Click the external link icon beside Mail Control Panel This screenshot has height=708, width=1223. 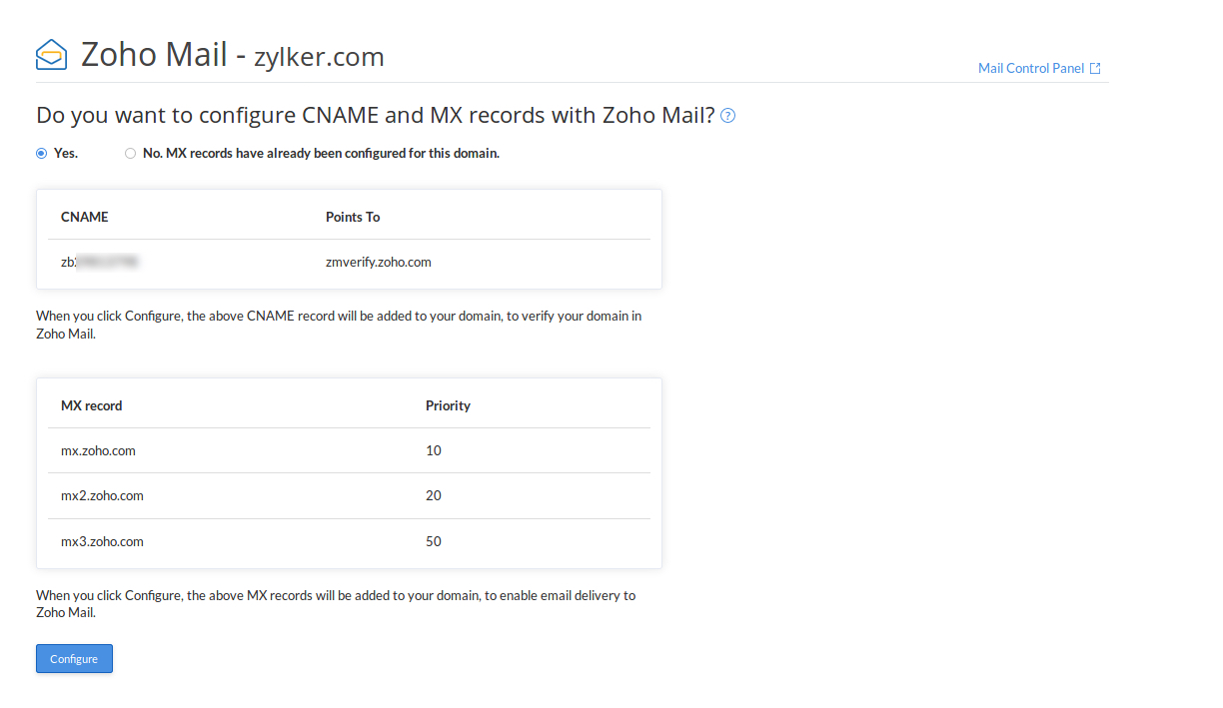[x=1095, y=69]
